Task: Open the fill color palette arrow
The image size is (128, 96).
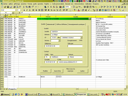Action: [x=77, y=10]
